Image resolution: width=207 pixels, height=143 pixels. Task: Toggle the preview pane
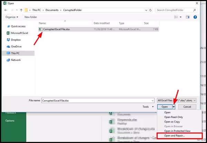pyautogui.click(x=188, y=17)
